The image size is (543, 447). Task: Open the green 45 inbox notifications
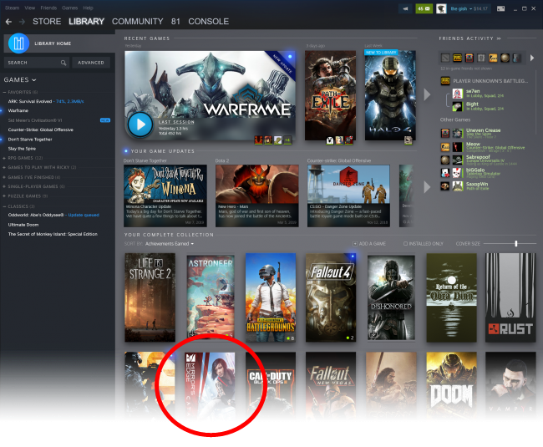pyautogui.click(x=424, y=8)
